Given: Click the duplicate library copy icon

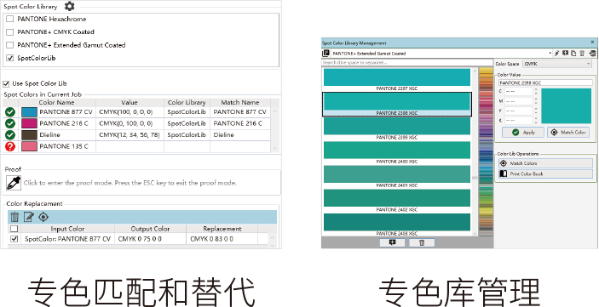Looking at the screenshot, I should [x=573, y=54].
